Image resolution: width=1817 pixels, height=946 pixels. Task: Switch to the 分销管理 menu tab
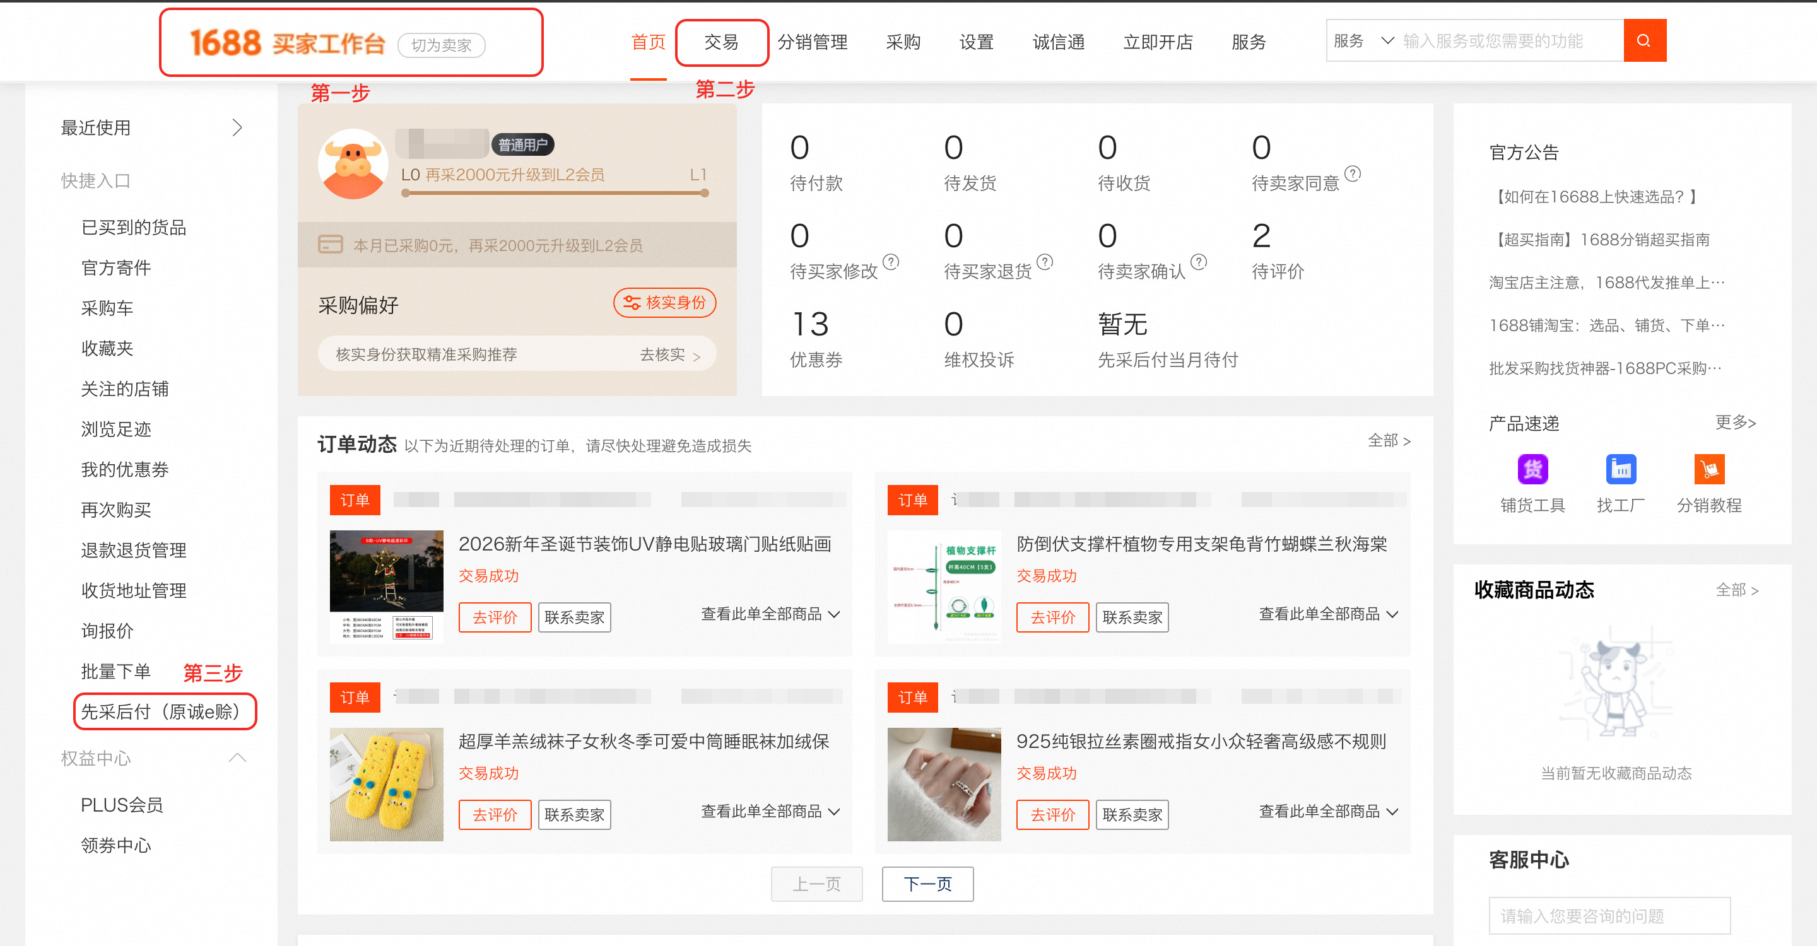[812, 42]
